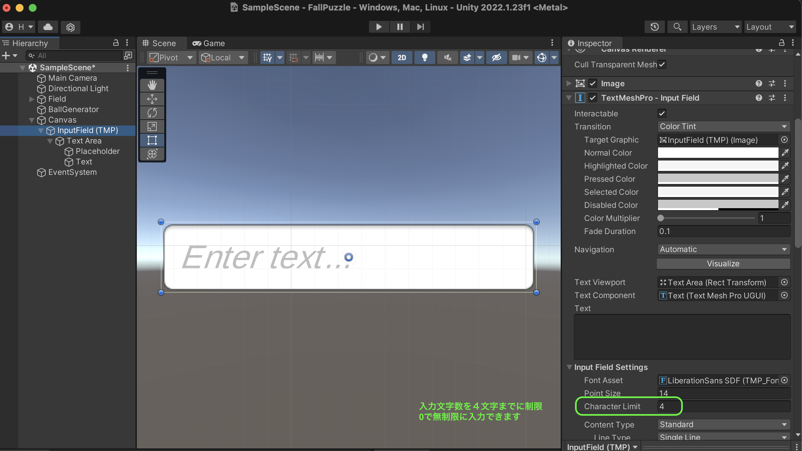Toggle scene lighting with the lightbulb icon

pyautogui.click(x=425, y=58)
